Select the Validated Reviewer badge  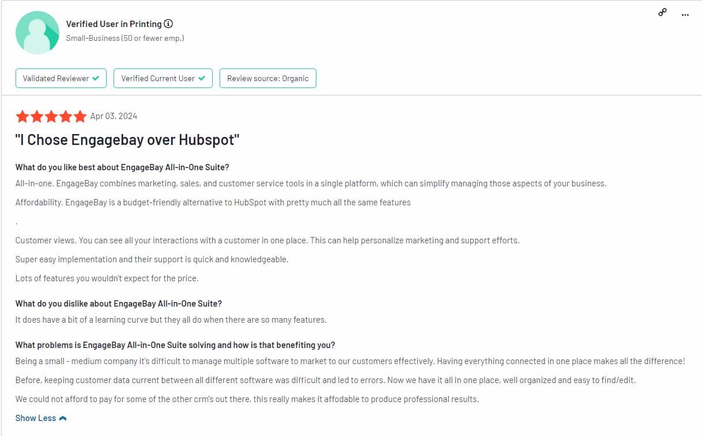(x=61, y=78)
